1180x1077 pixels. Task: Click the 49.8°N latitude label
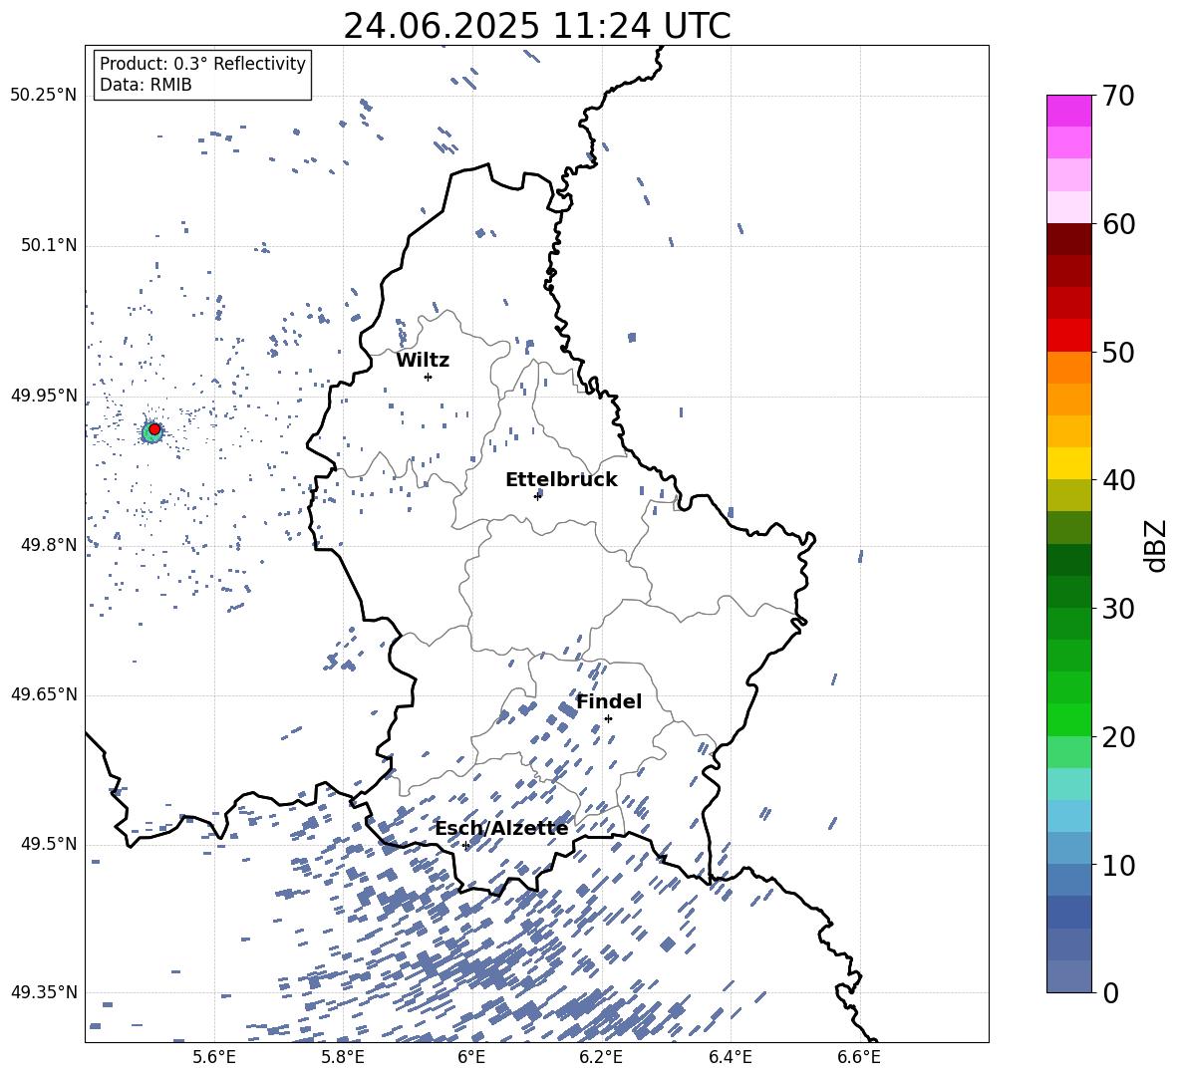click(x=49, y=545)
